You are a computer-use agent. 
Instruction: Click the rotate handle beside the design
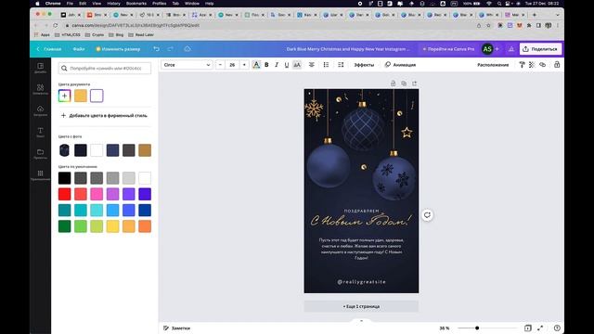click(427, 215)
